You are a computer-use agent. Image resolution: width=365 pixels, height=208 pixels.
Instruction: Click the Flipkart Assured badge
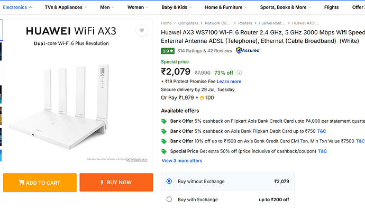[248, 50]
